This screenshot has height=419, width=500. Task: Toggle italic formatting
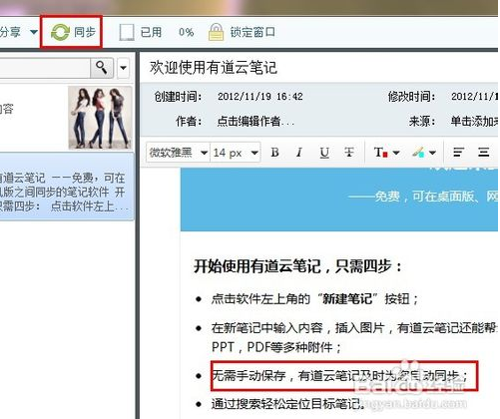(x=299, y=153)
